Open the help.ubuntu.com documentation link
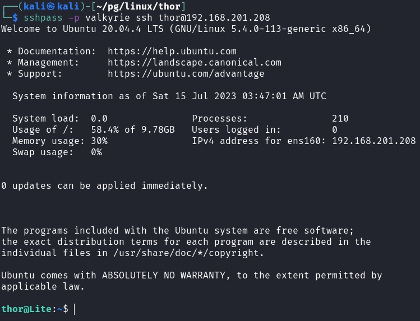The image size is (420, 321). tap(172, 52)
